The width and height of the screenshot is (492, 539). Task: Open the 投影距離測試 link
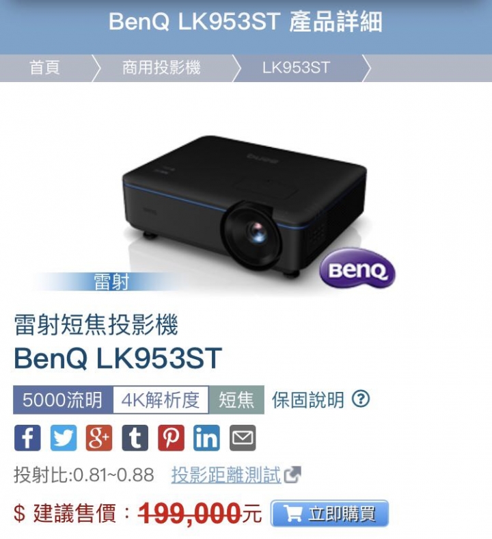226,475
